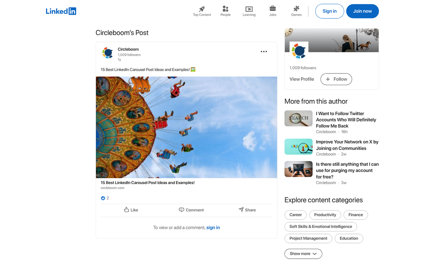This screenshot has height=265, width=425.
Task: Select the Career content category
Action: point(295,215)
